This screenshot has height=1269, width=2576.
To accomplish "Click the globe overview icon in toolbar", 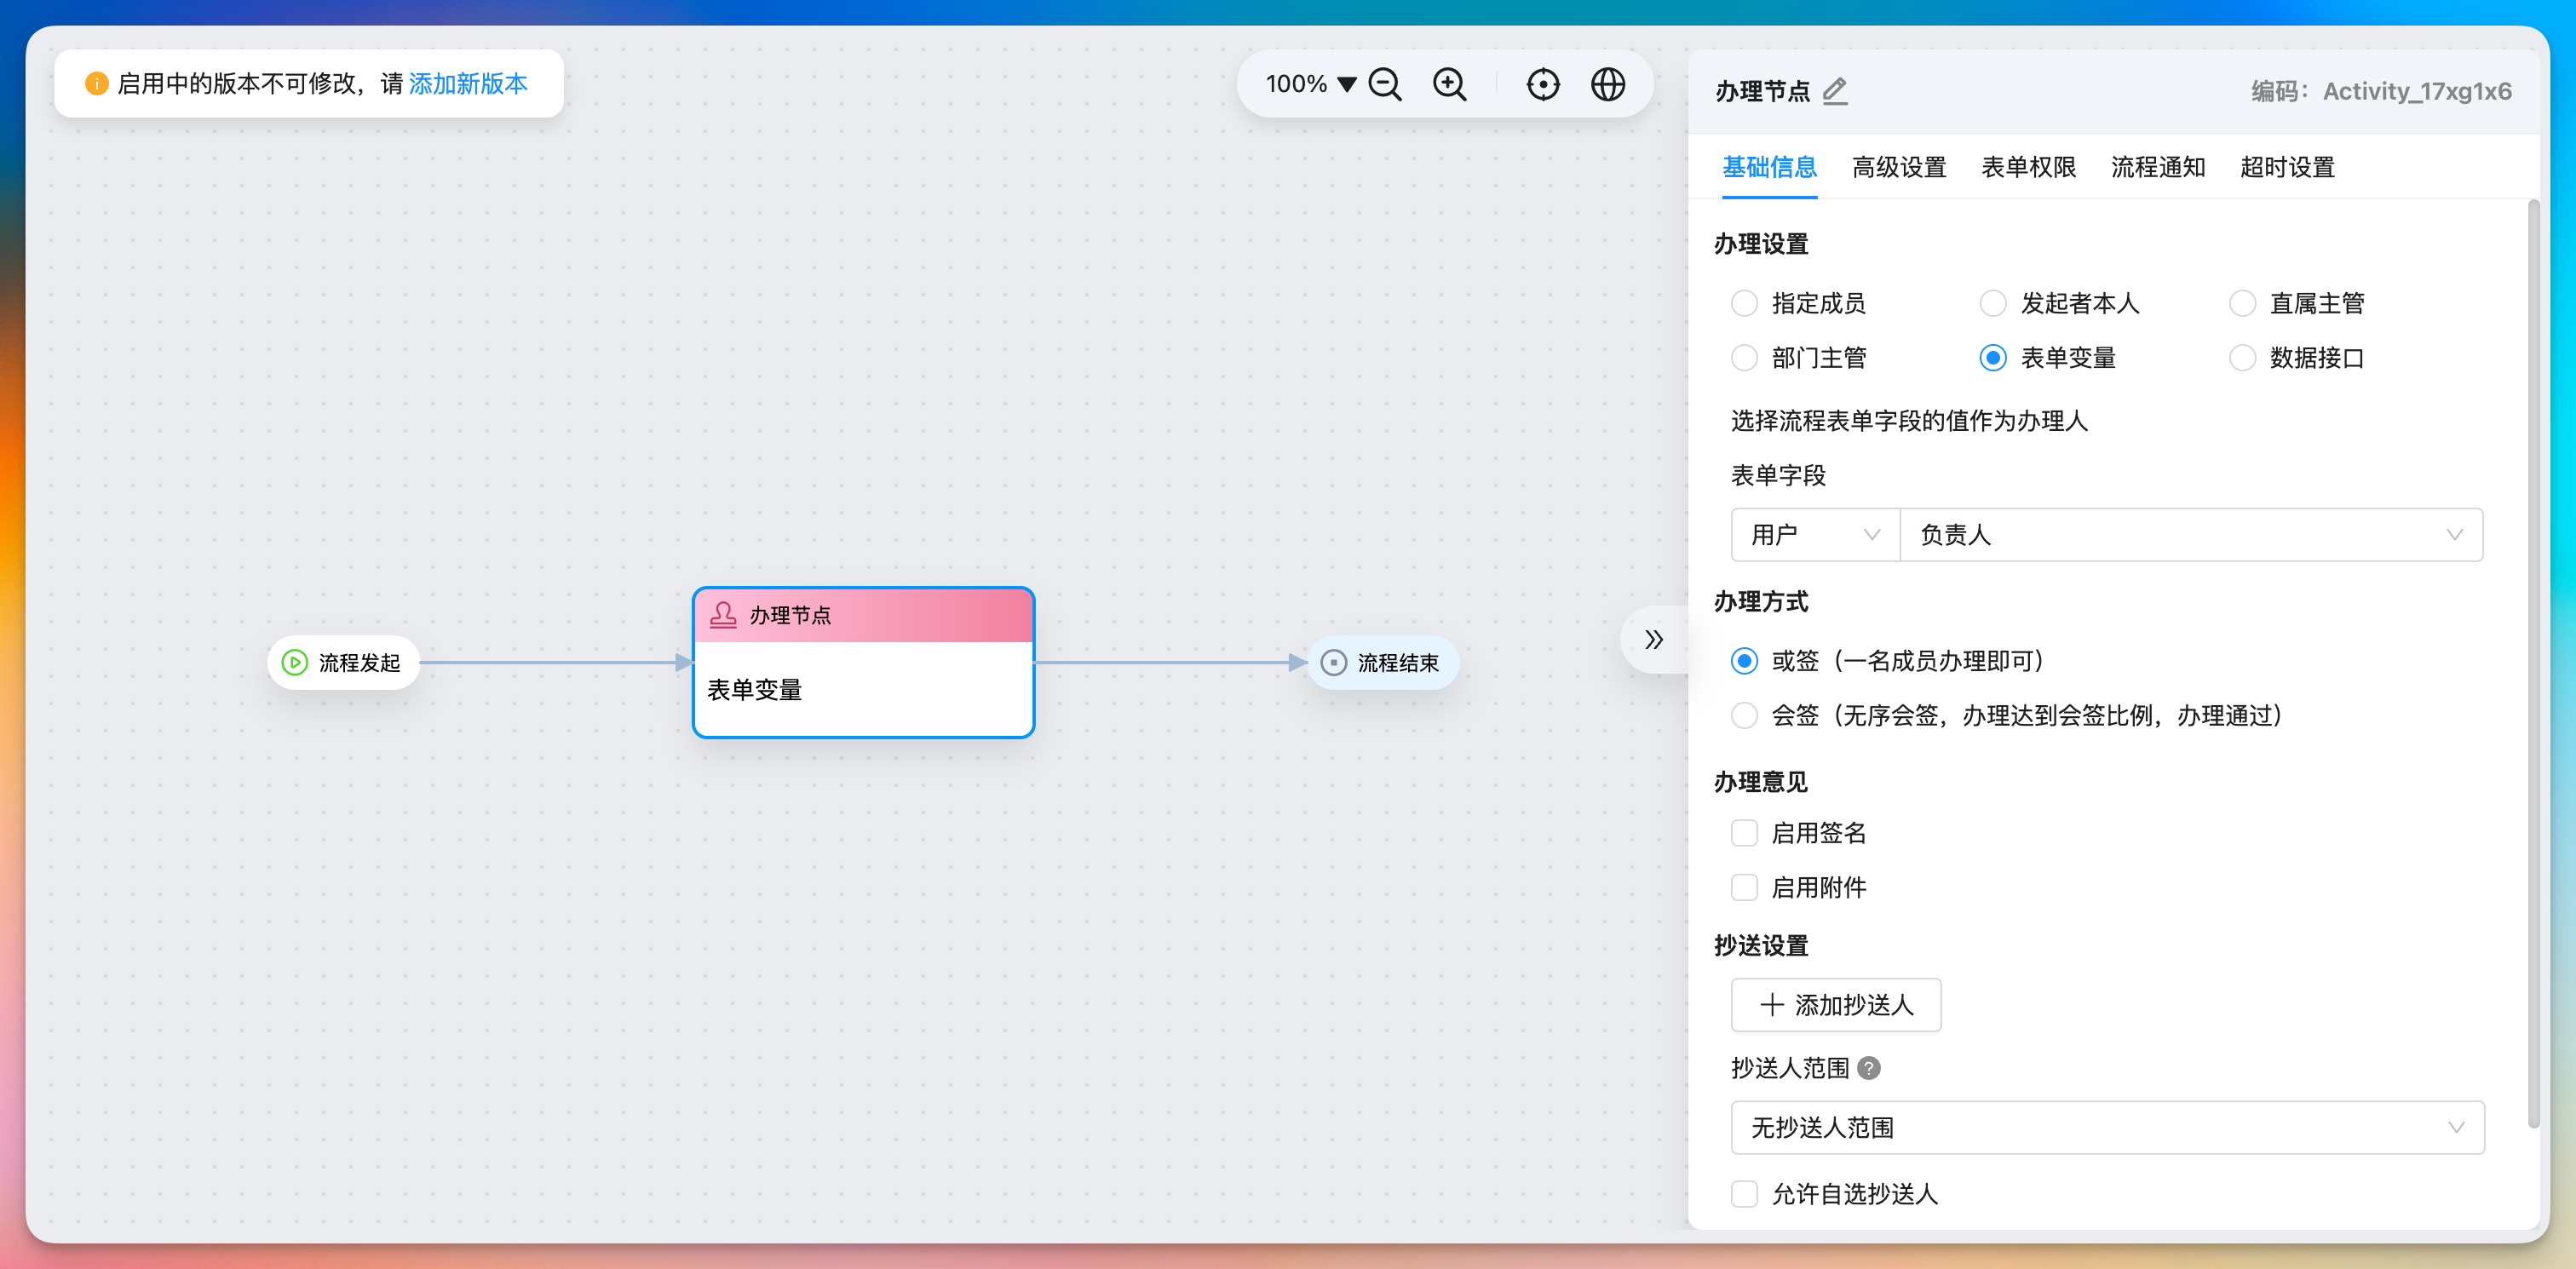I will coord(1607,84).
